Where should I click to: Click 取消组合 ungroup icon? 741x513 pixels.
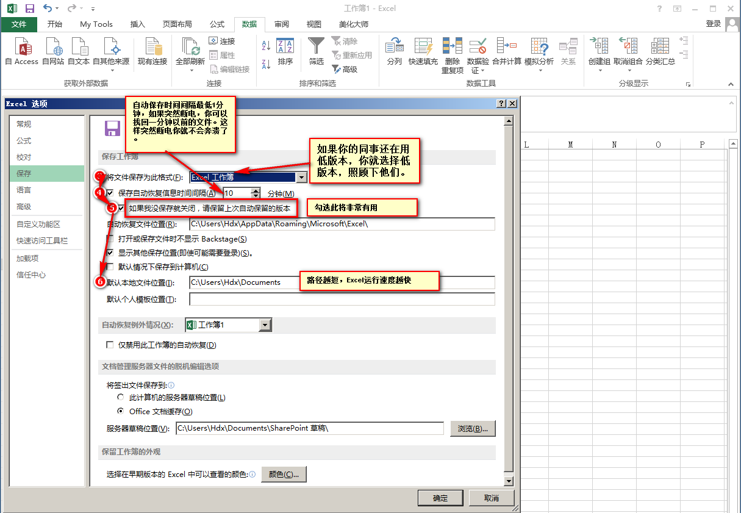pos(628,47)
